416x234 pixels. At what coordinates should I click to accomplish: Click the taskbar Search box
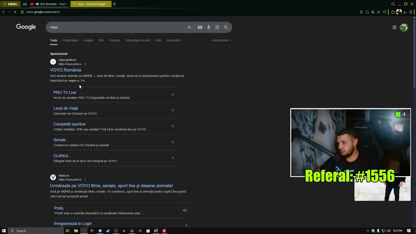(35, 231)
